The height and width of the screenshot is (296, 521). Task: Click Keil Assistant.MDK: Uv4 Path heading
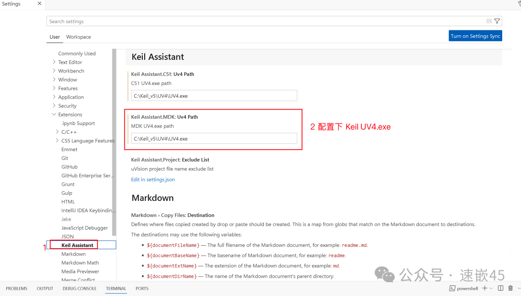pos(165,117)
